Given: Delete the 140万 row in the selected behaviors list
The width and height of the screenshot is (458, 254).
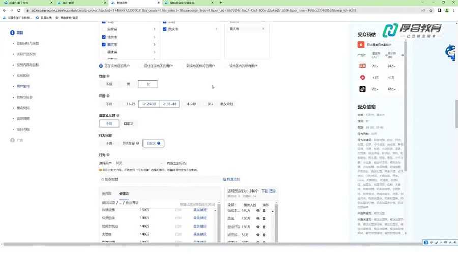Looking at the screenshot, I should tap(264, 210).
